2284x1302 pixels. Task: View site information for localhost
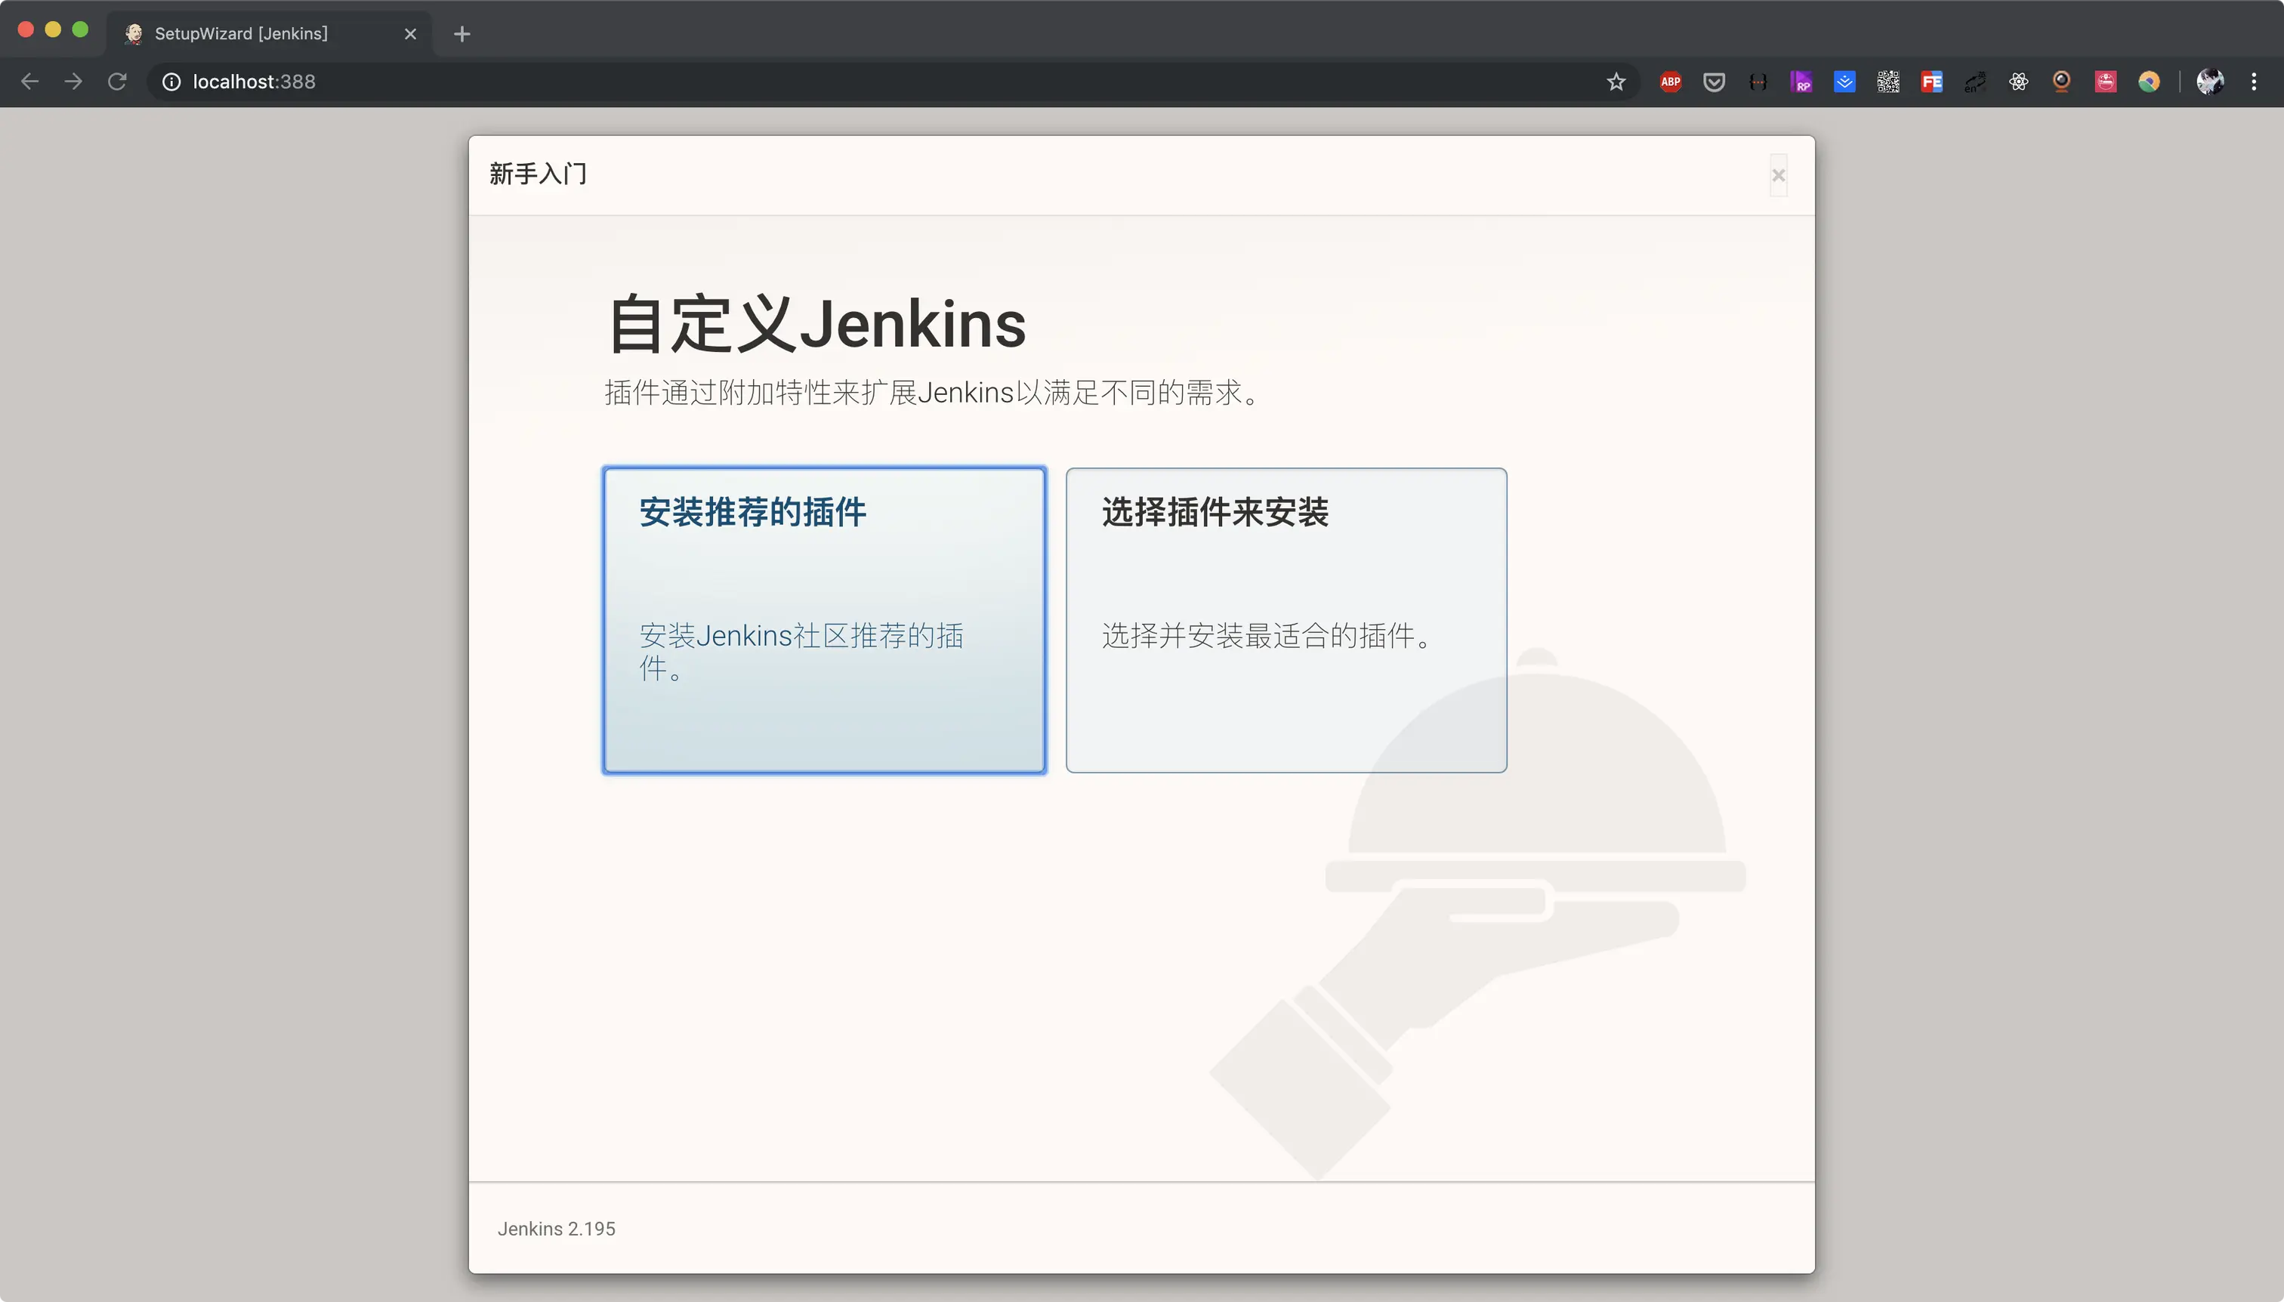171,82
